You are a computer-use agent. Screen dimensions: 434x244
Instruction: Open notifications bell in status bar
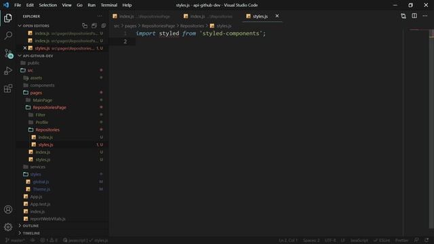[427, 240]
